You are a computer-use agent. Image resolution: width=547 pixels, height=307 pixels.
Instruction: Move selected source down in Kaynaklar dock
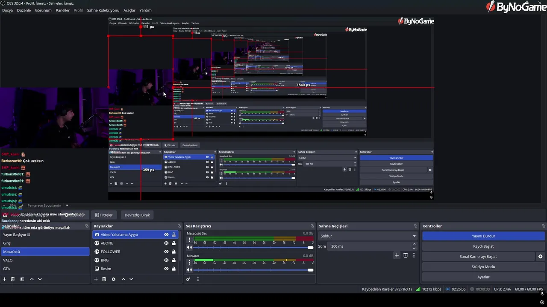click(131, 279)
